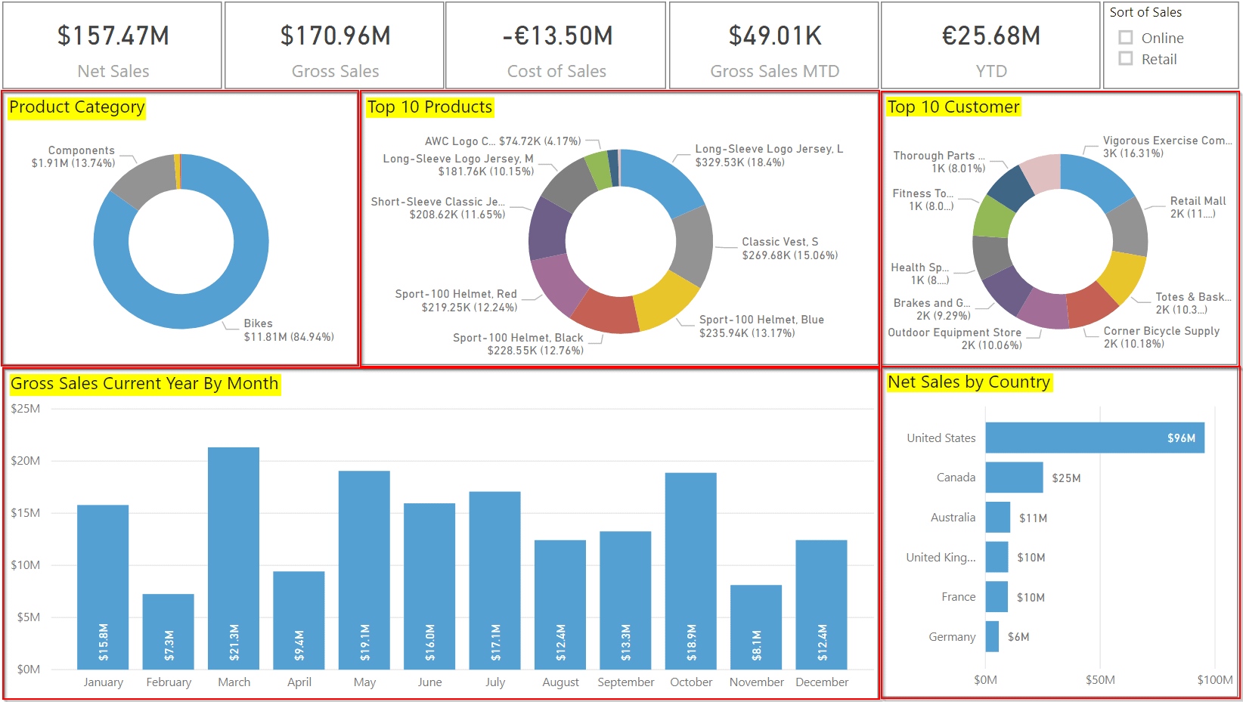The height and width of the screenshot is (702, 1243).
Task: Select the blue Bikes donut segment
Action: 227,295
